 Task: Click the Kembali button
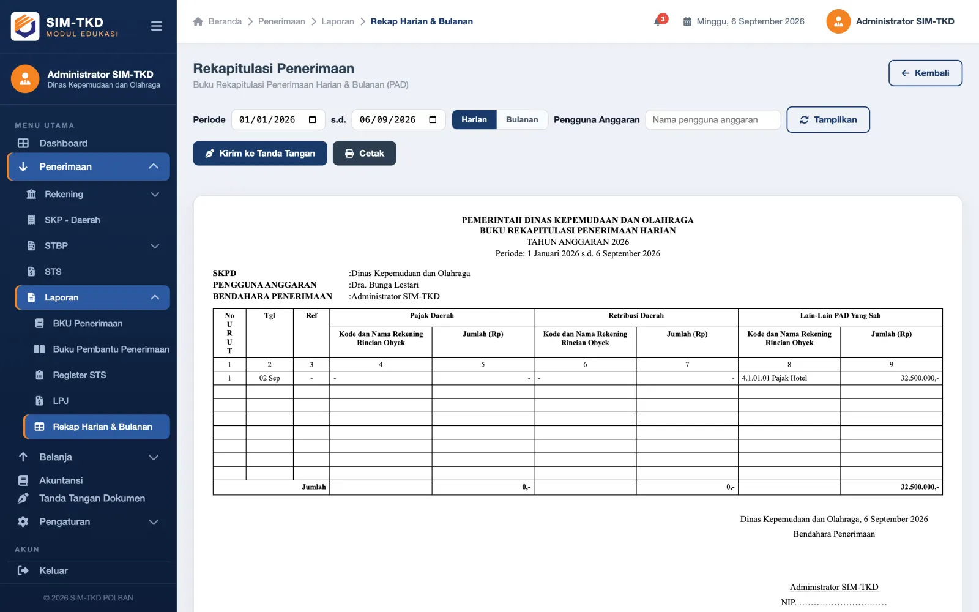click(925, 73)
